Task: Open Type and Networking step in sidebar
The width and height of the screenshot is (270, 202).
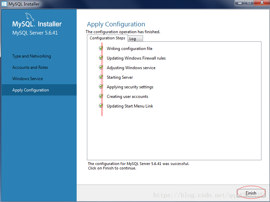Action: [x=31, y=56]
